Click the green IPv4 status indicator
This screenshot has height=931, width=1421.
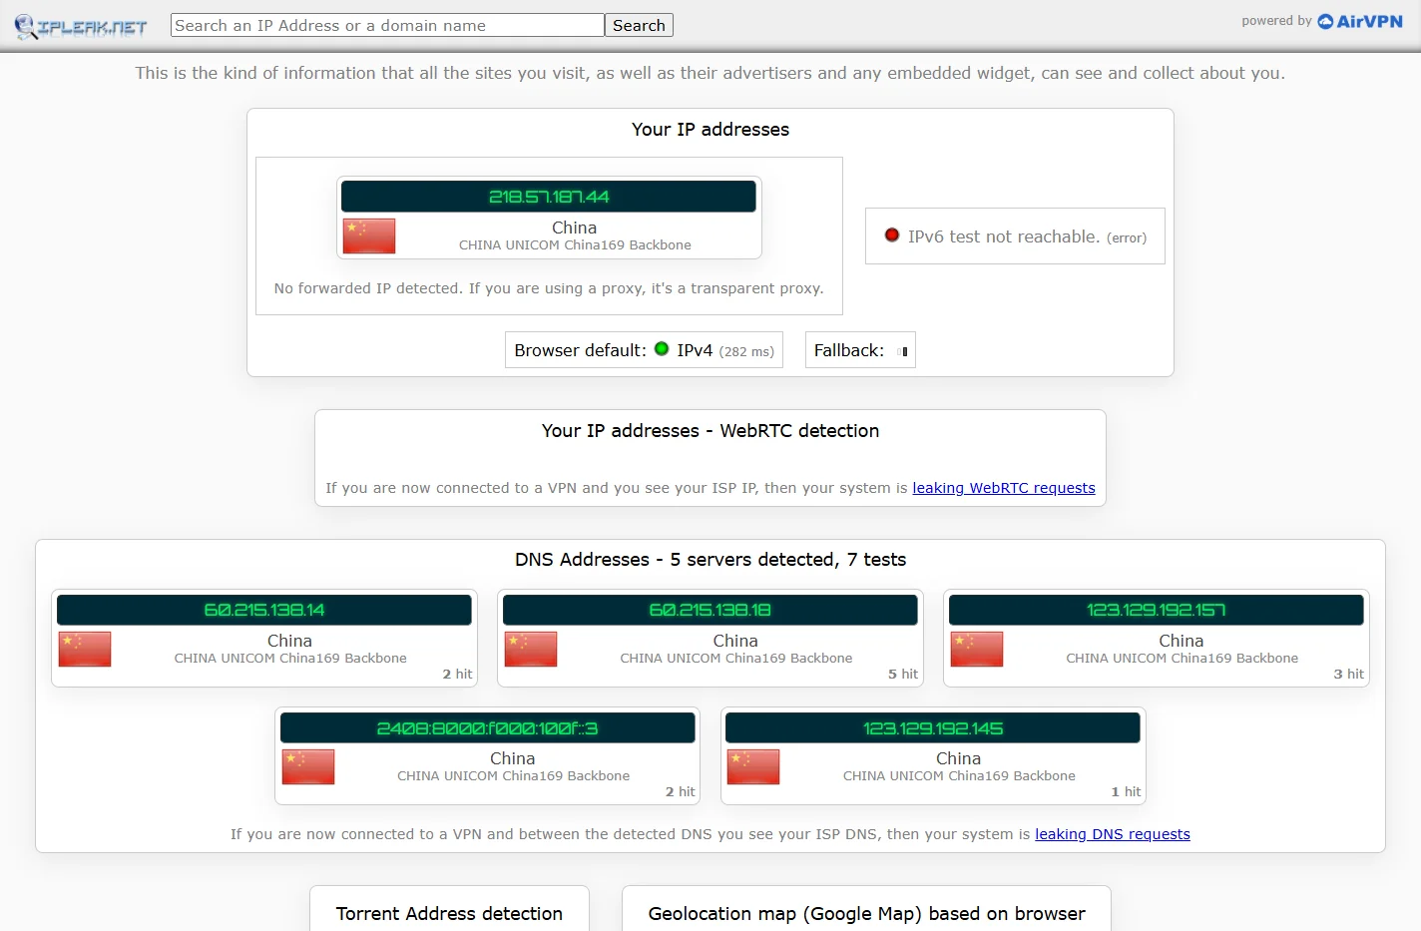coord(662,349)
